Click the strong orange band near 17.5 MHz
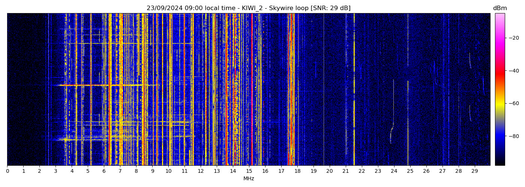 pos(291,90)
